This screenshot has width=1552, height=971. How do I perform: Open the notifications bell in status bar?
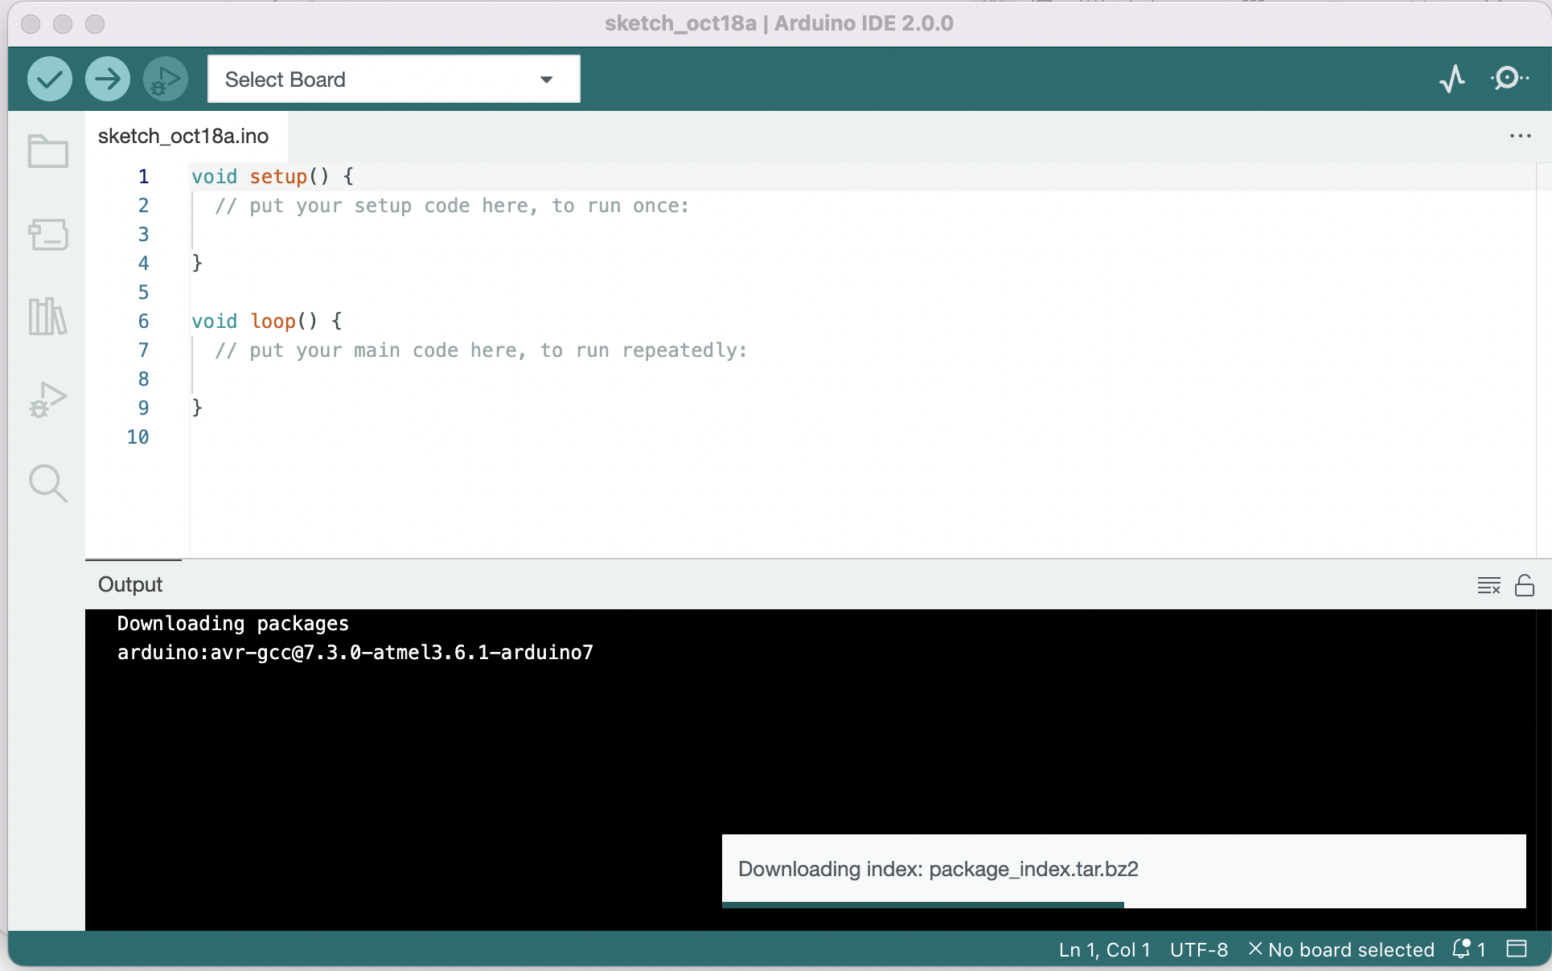(x=1468, y=949)
